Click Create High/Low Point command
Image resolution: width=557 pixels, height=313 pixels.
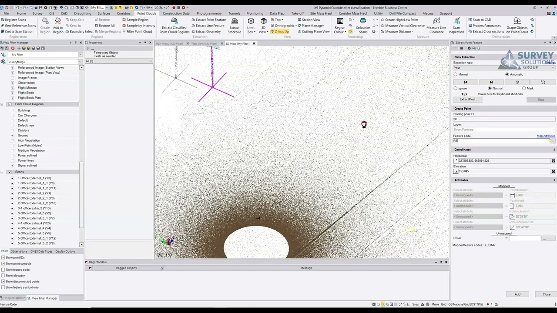click(x=399, y=20)
